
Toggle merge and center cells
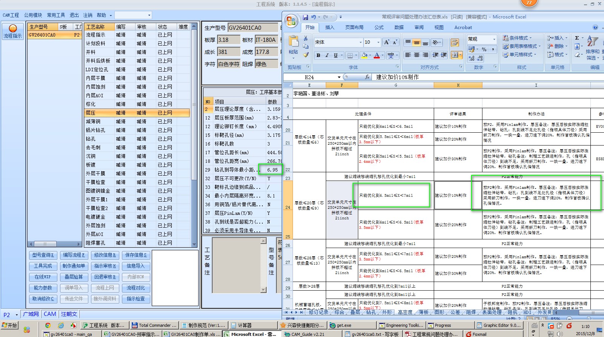(x=455, y=55)
